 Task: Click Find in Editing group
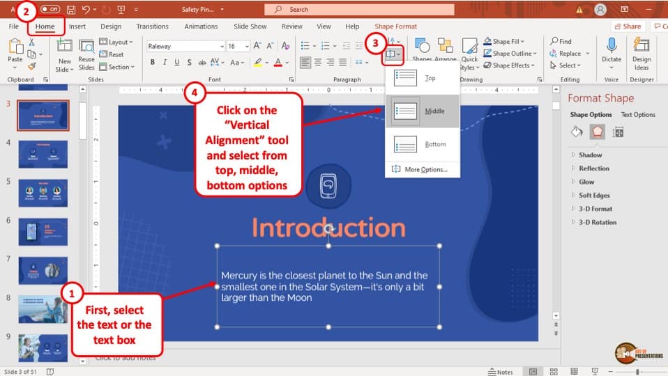560,41
